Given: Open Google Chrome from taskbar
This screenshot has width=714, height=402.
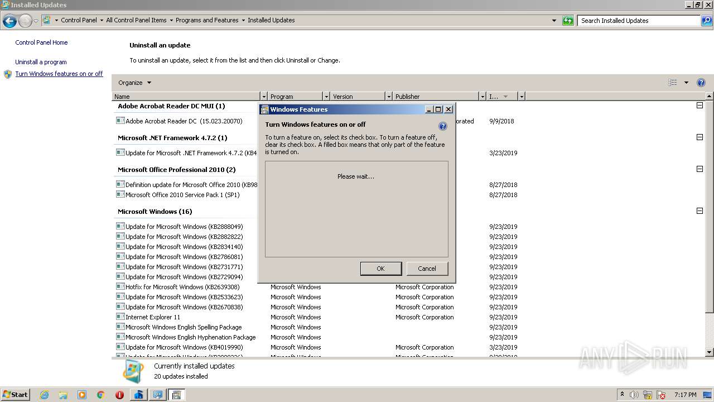Looking at the screenshot, I should pos(101,395).
